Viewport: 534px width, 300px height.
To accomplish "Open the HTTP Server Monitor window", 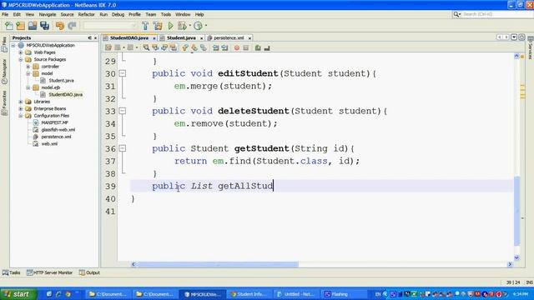I will (49, 272).
